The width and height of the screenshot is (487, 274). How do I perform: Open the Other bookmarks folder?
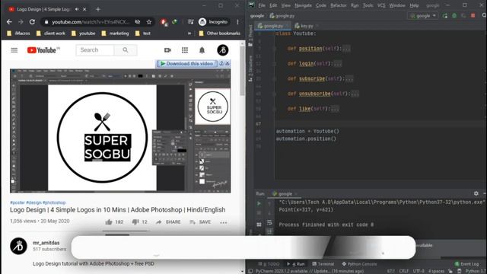219,33
